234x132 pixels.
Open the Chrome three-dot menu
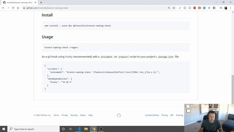pyautogui.click(x=231, y=8)
